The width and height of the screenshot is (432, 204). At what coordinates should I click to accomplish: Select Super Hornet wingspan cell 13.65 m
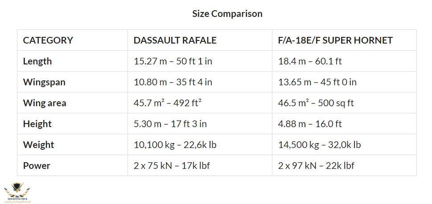pos(317,82)
